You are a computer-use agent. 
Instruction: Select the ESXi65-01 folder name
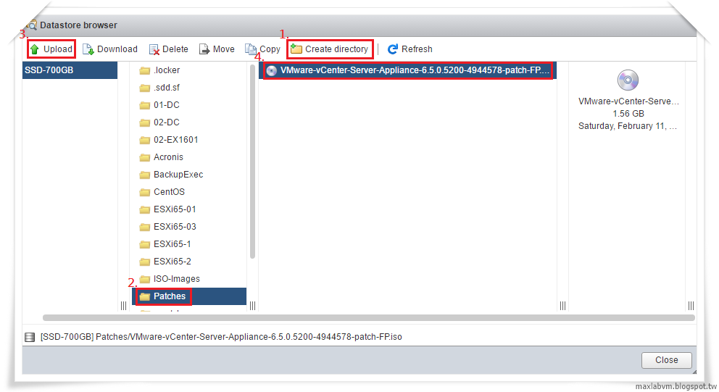coord(175,209)
